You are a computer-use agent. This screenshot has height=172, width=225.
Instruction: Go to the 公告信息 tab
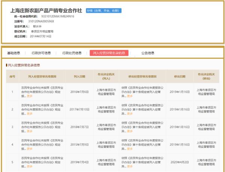click(147, 53)
